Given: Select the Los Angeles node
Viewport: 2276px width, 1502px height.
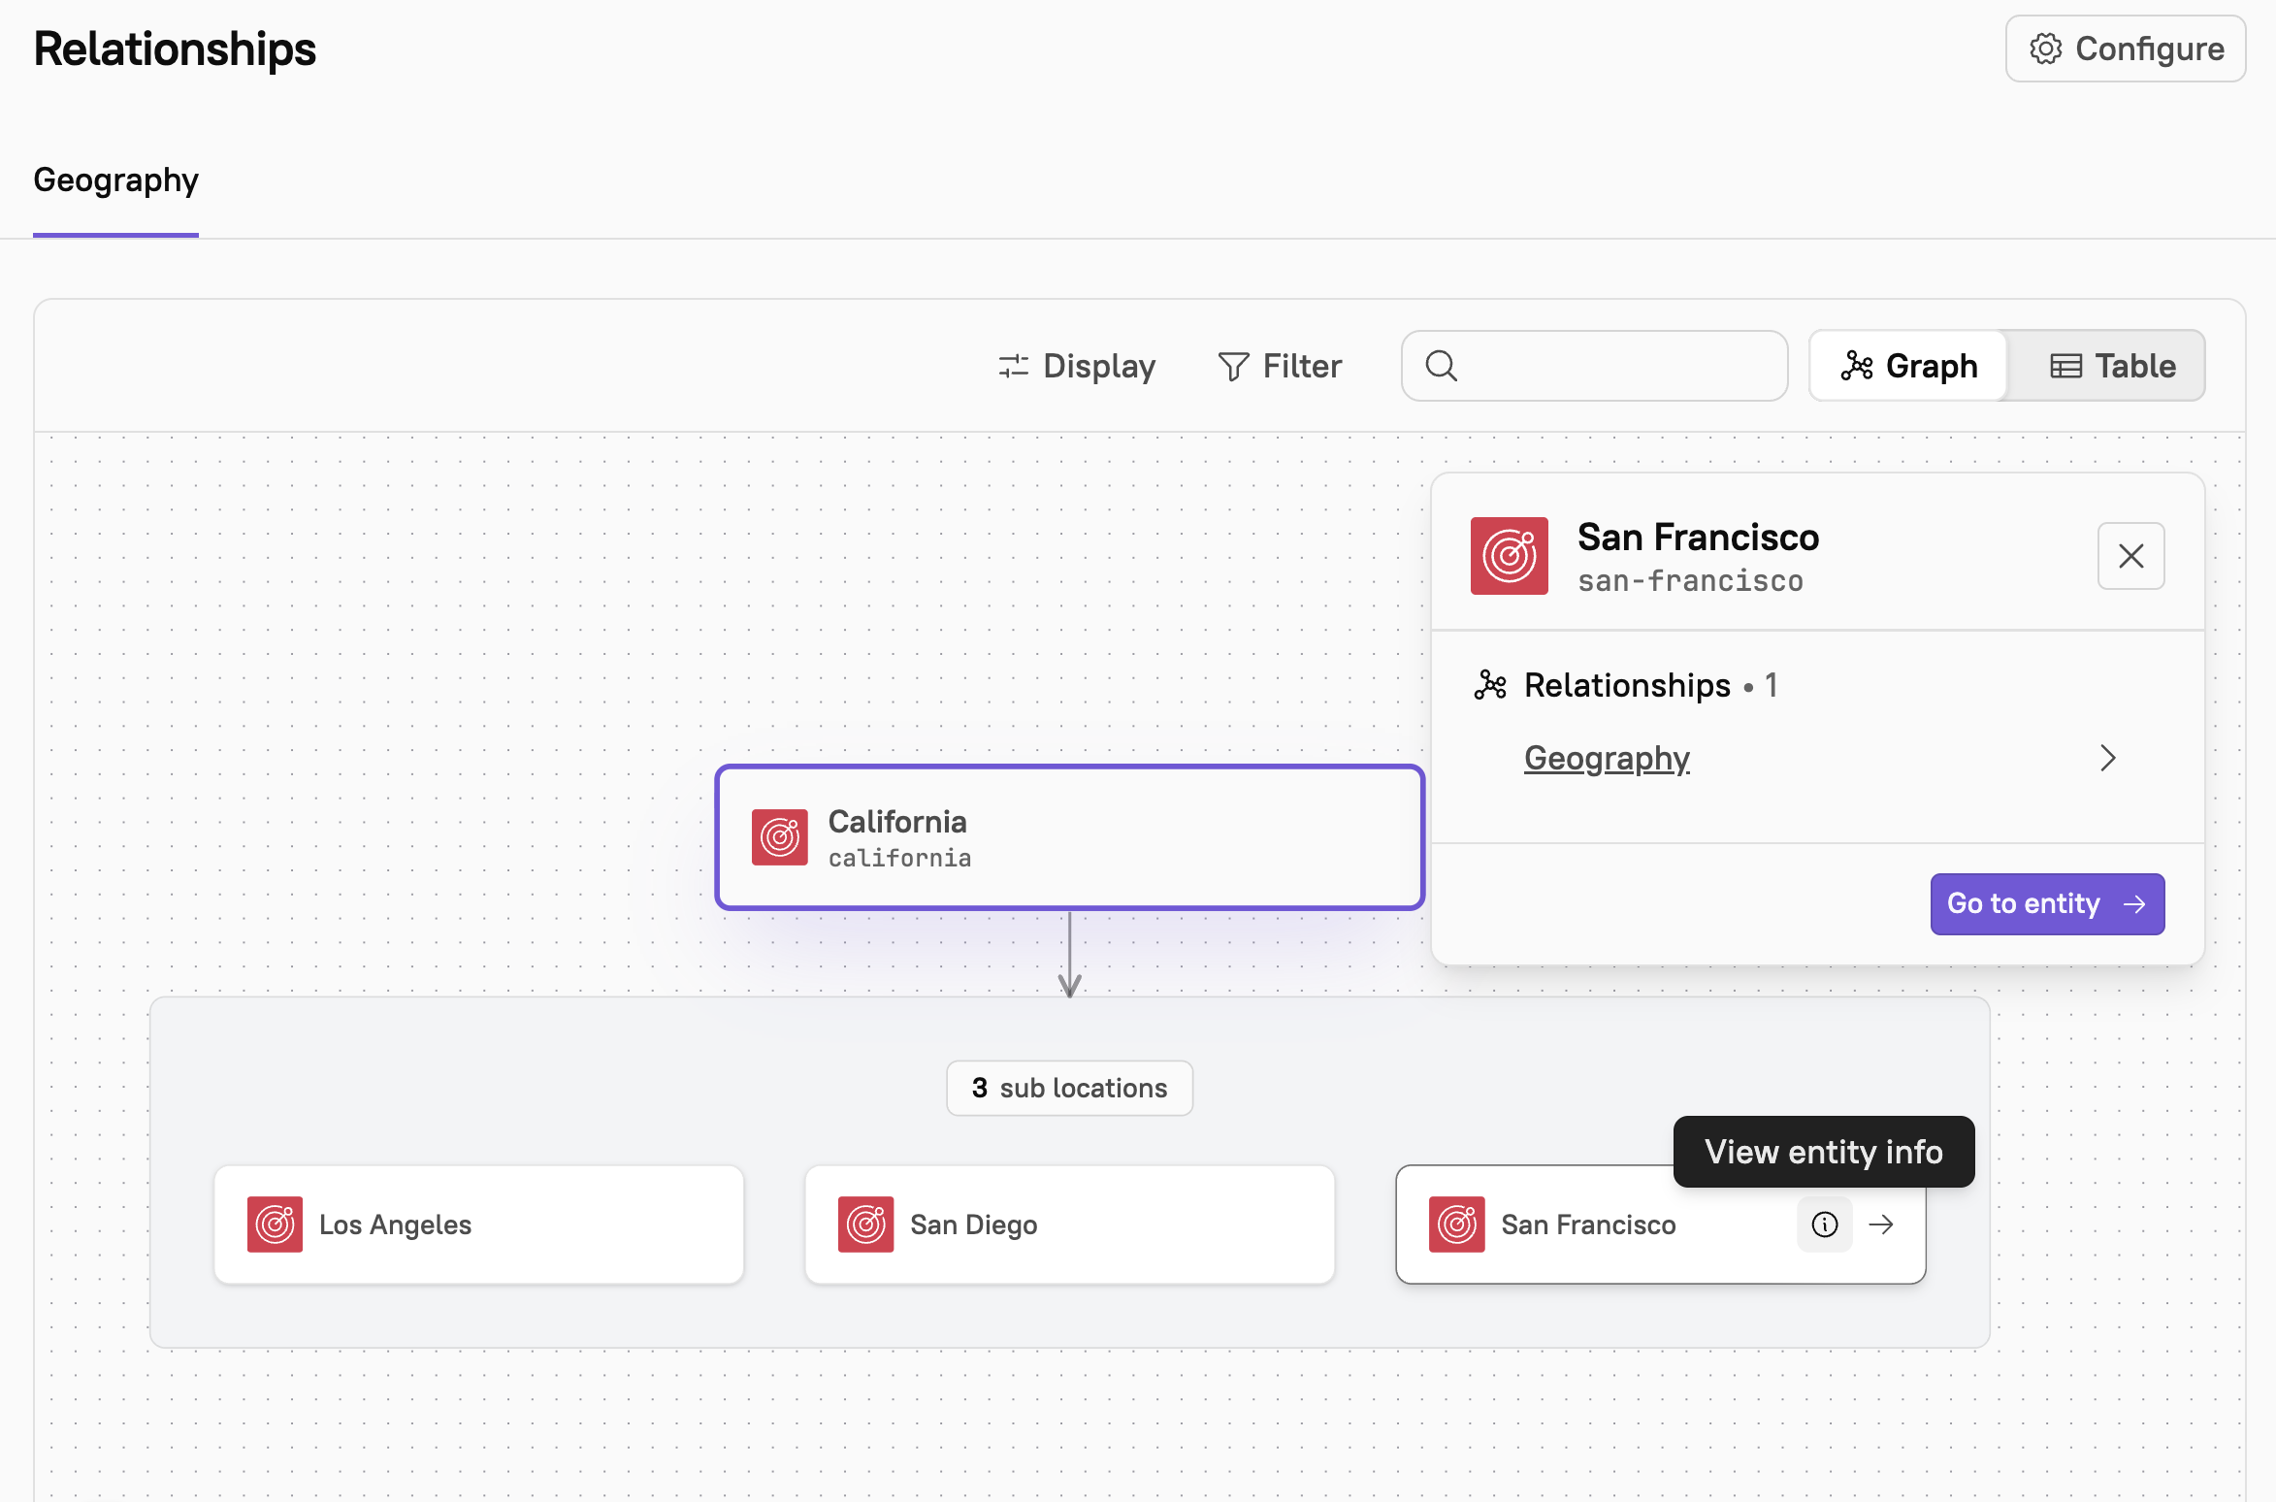Looking at the screenshot, I should (478, 1224).
